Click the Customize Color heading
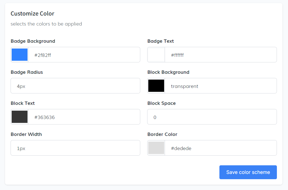 click(x=32, y=13)
